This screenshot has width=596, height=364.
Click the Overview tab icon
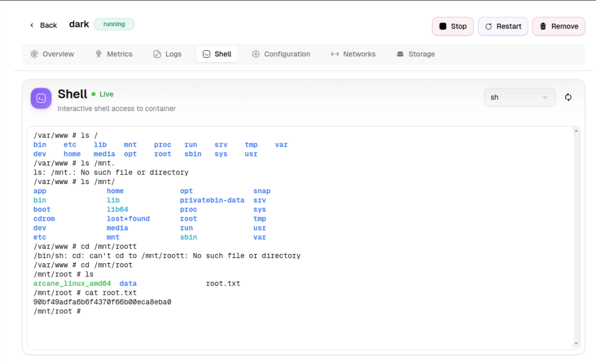pyautogui.click(x=34, y=54)
